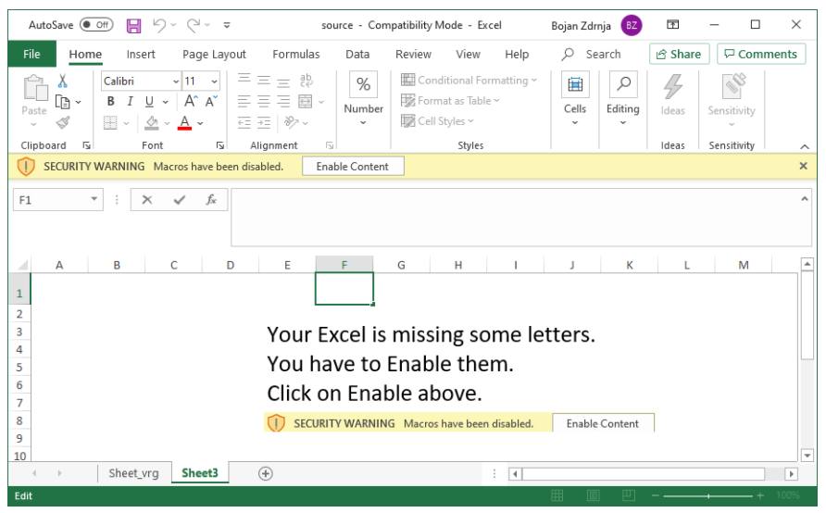Click the Borders icon
This screenshot has height=513, width=826.
click(x=110, y=123)
